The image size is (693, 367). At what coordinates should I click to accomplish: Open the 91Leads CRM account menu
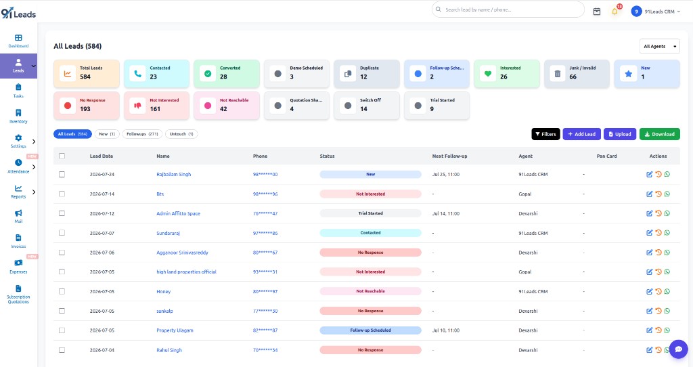pyautogui.click(x=655, y=12)
